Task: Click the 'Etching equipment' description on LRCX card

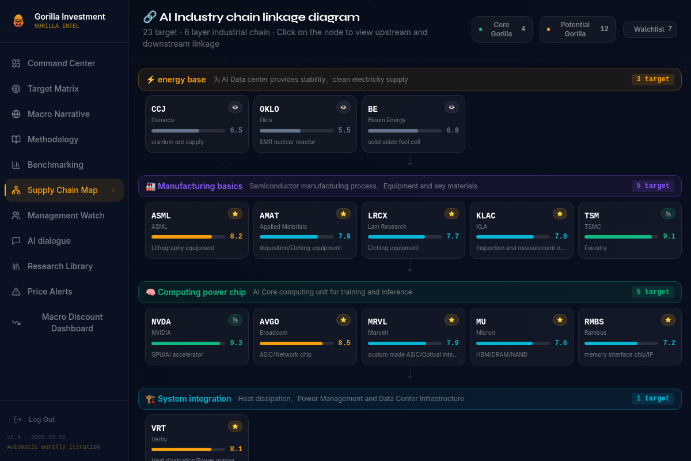Action: coord(393,248)
